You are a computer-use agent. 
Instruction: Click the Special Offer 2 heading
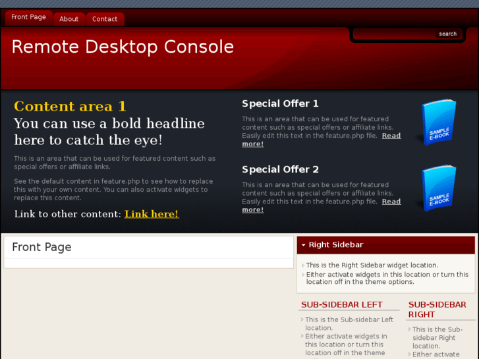point(280,169)
